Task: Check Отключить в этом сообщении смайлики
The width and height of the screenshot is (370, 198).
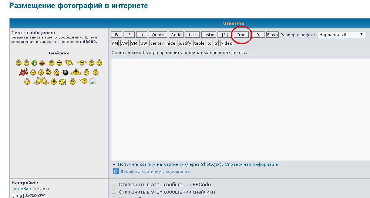Action: click(x=114, y=191)
